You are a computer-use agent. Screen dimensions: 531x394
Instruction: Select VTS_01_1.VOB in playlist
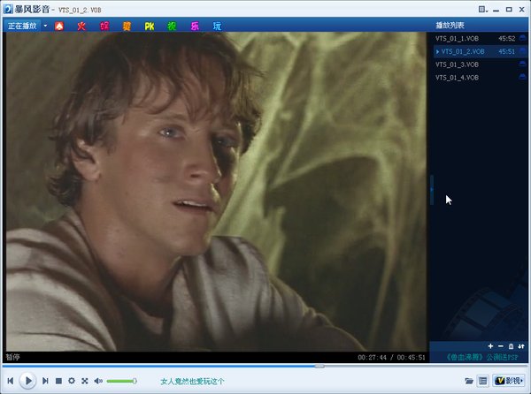click(x=481, y=39)
